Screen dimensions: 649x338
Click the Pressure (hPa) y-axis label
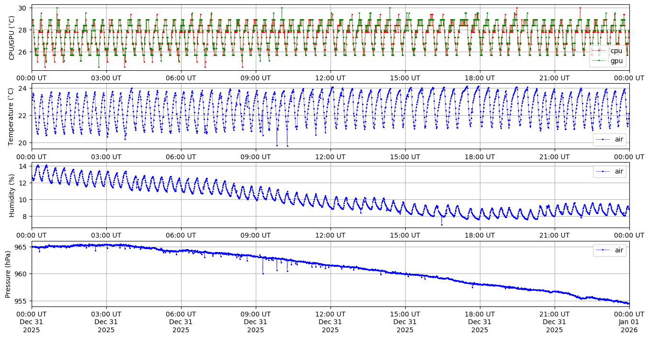[x=8, y=273]
